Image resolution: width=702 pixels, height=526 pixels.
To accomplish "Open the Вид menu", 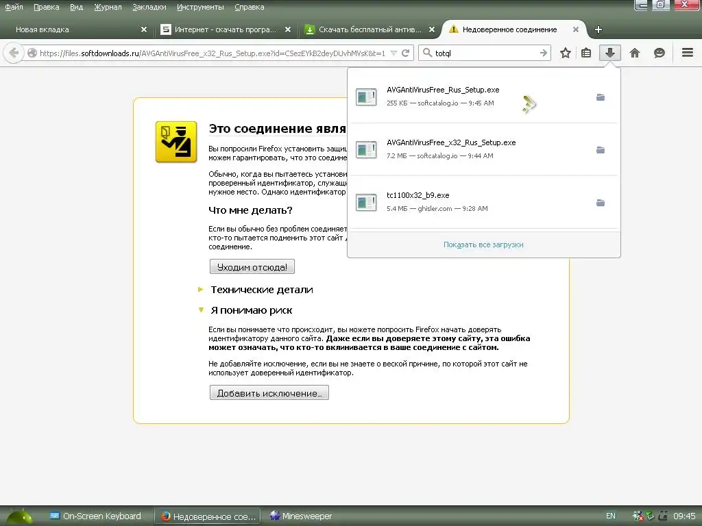I will (77, 7).
